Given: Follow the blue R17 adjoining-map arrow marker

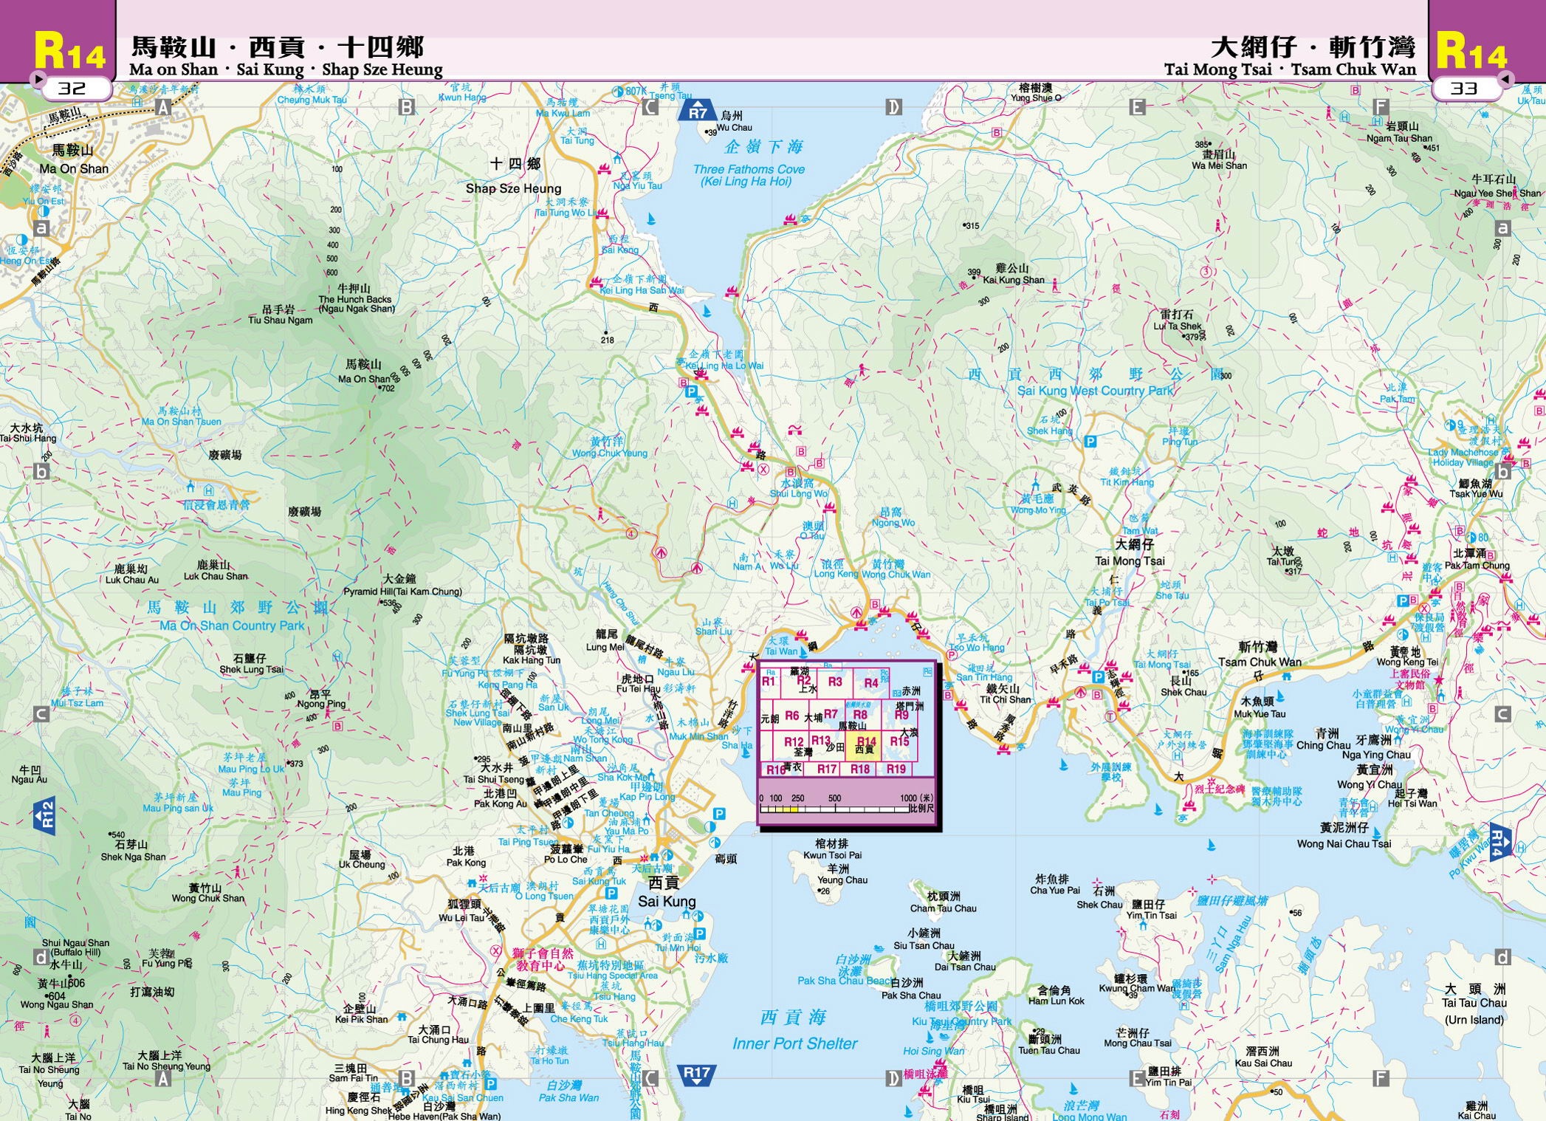Looking at the screenshot, I should (696, 1074).
